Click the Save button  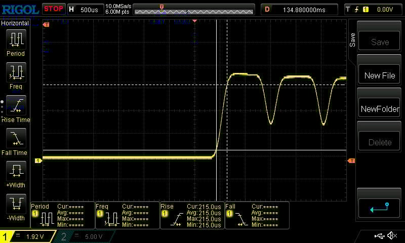coord(379,42)
